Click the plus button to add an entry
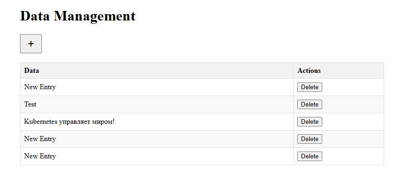Image resolution: width=406 pixels, height=192 pixels. [x=31, y=44]
